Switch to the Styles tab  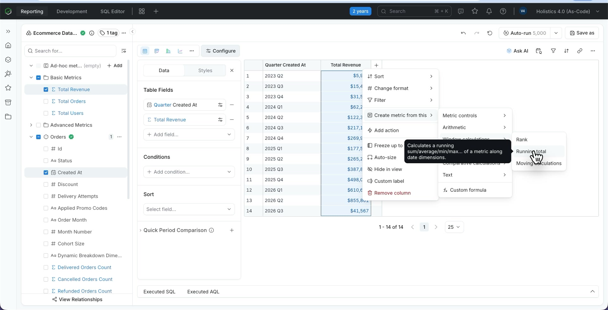205,71
